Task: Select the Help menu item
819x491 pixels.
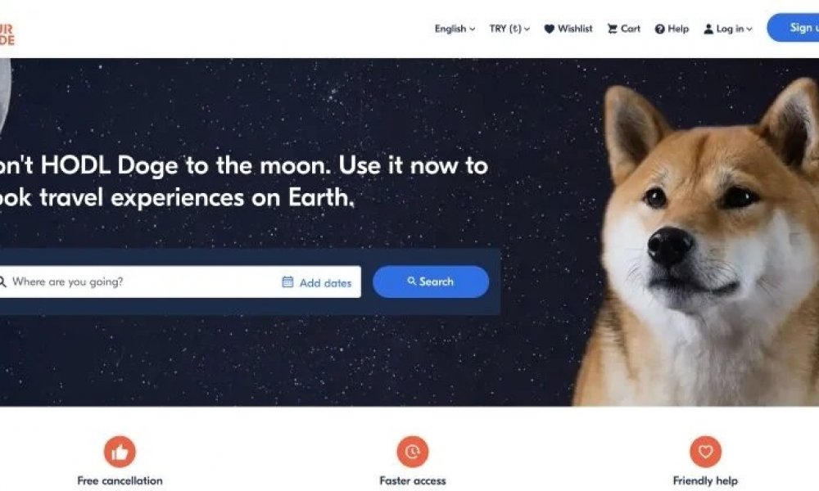Action: [x=672, y=29]
